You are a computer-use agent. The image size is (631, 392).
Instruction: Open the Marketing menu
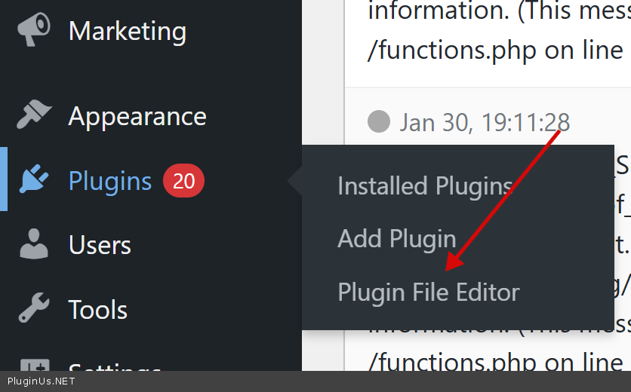(x=127, y=31)
